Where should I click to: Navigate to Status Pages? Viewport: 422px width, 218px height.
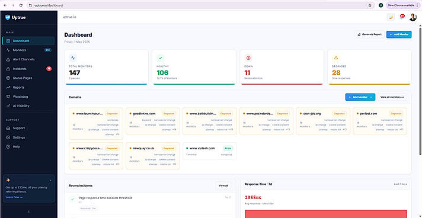click(28, 78)
